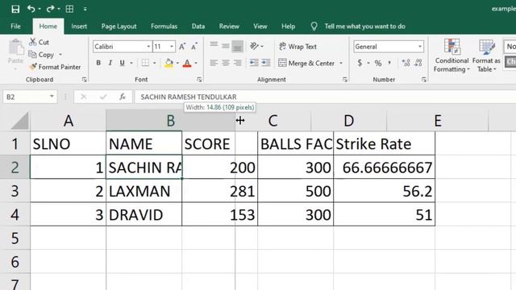516x290 pixels.
Task: Open Conditional Formatting menu
Action: point(451,56)
